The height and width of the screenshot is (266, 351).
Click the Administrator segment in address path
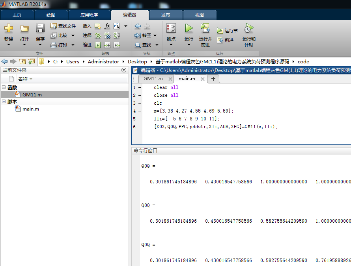click(x=103, y=62)
